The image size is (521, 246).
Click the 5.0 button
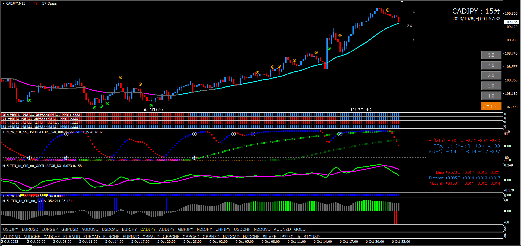click(491, 55)
